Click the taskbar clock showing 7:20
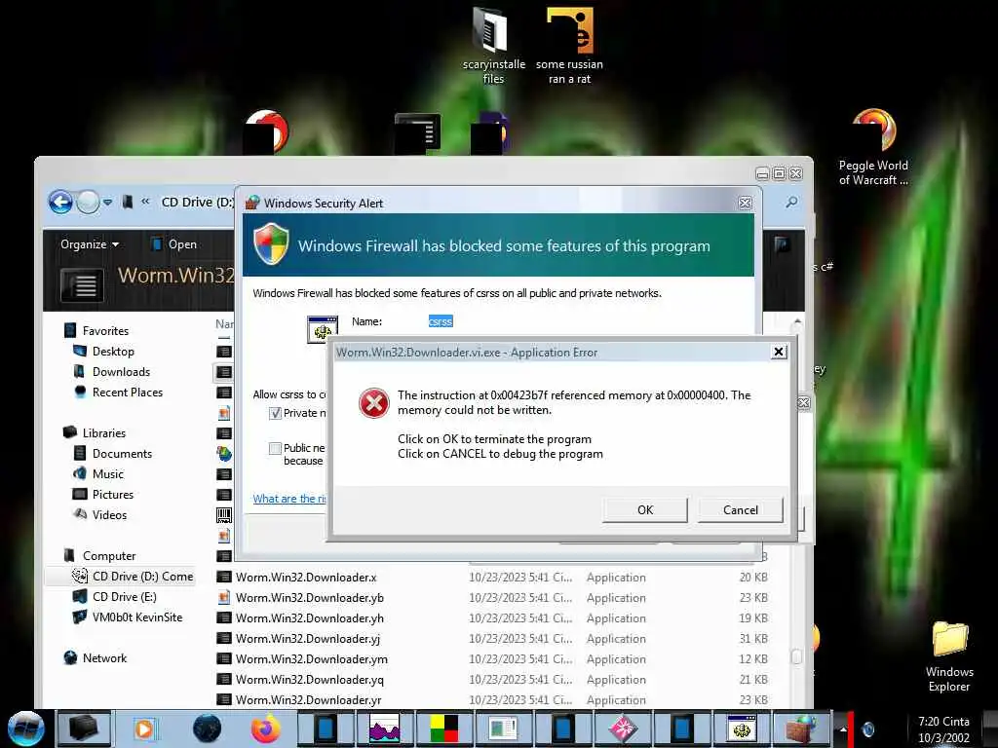998x748 pixels. click(943, 729)
